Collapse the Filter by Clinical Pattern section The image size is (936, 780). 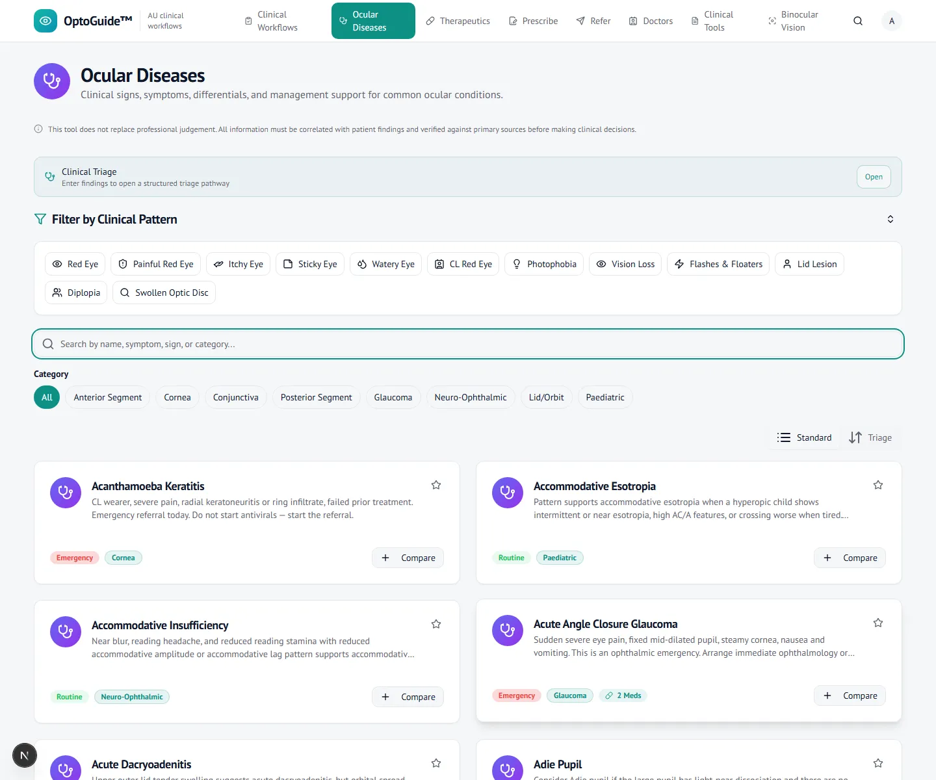[x=890, y=219]
